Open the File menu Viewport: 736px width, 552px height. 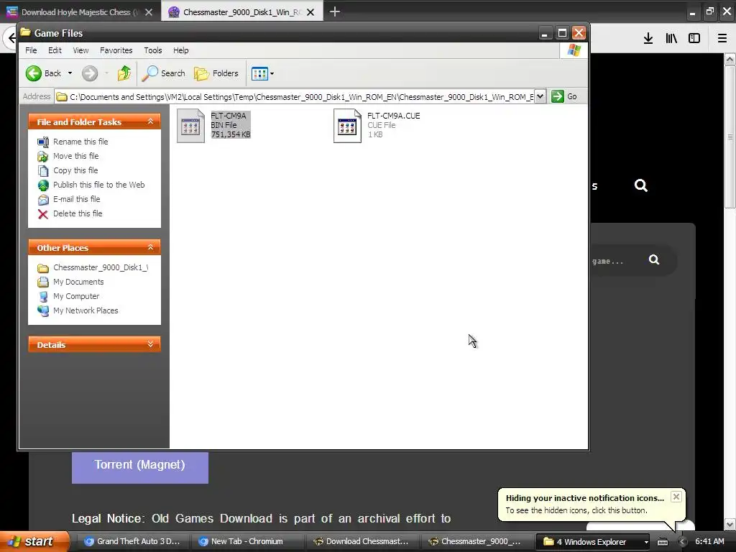coord(31,50)
